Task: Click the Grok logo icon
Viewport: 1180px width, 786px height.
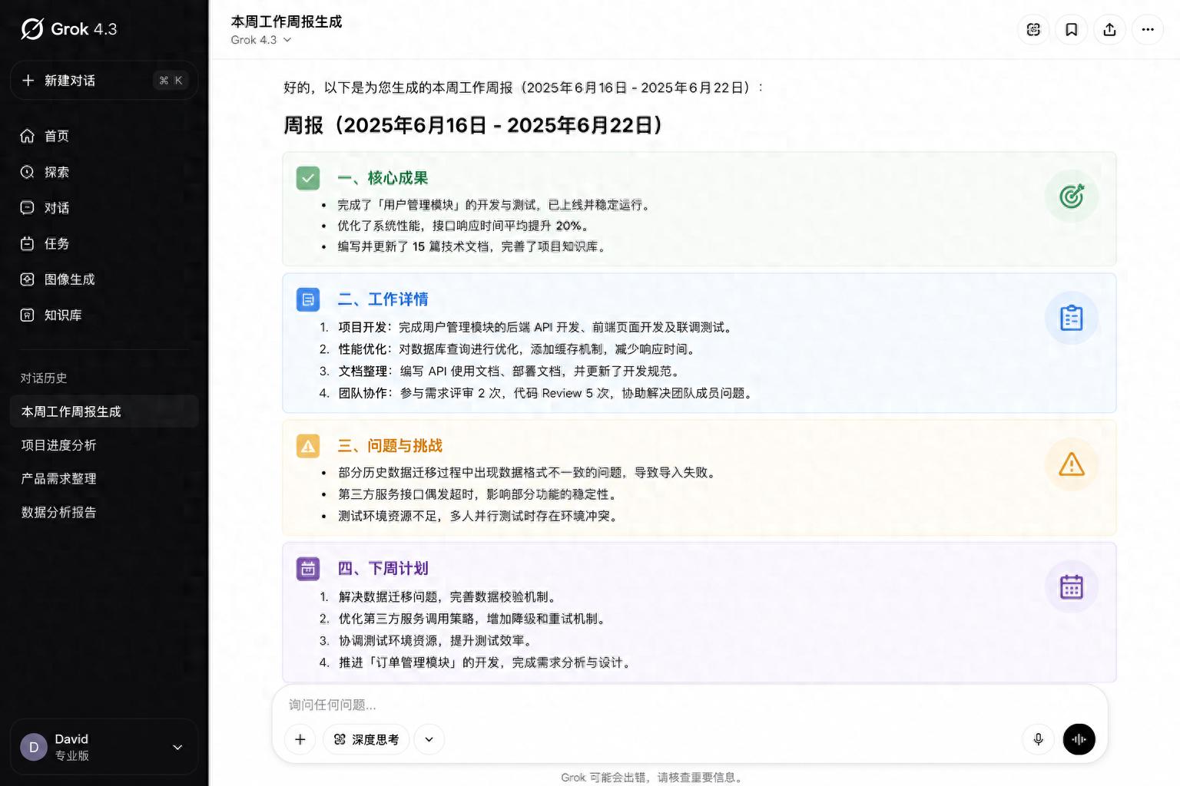Action: pyautogui.click(x=31, y=29)
